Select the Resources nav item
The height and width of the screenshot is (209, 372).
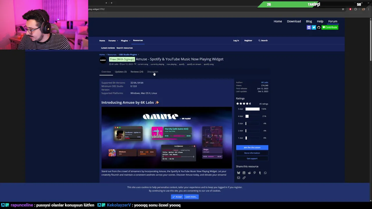(138, 40)
